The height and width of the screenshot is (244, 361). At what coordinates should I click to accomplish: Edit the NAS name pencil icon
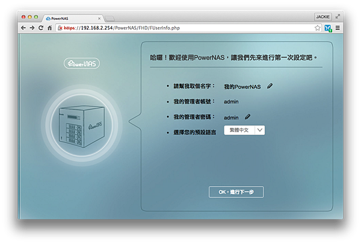click(270, 86)
